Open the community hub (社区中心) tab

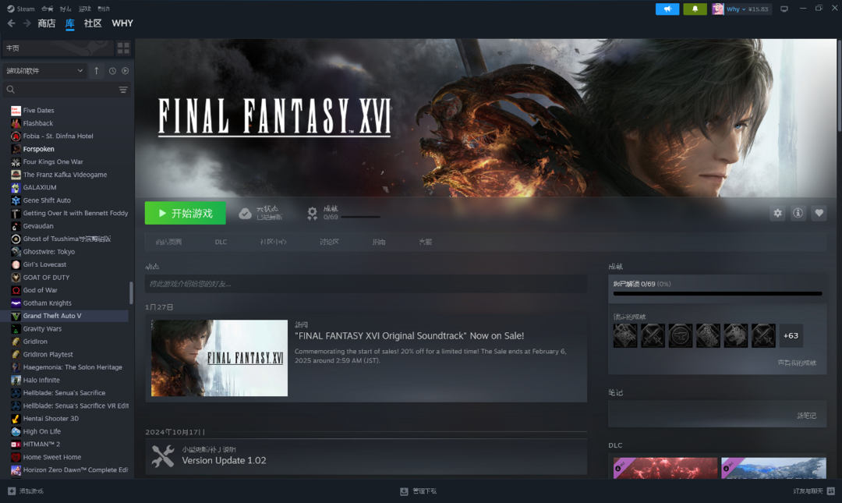point(274,242)
